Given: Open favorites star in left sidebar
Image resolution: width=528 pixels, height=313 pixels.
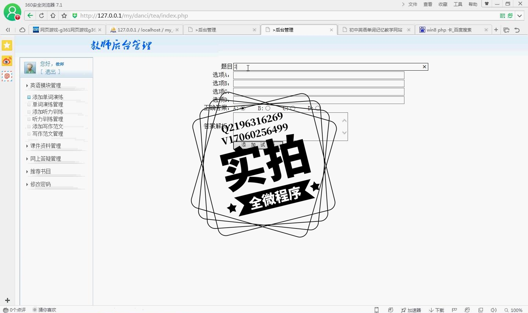Looking at the screenshot, I should [7, 45].
